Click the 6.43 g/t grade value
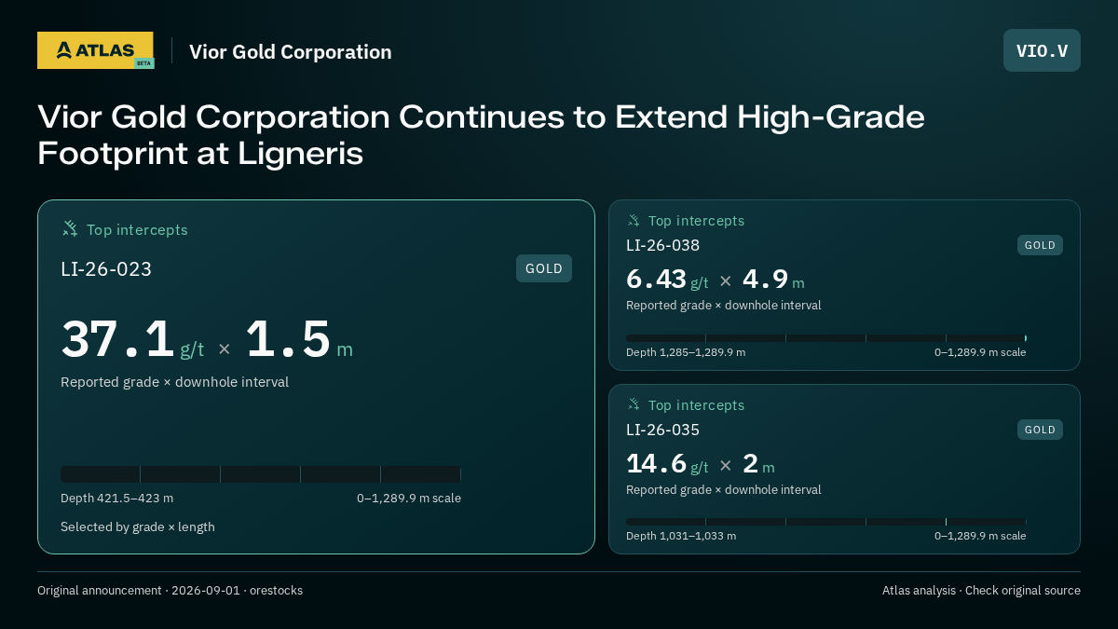 (667, 280)
